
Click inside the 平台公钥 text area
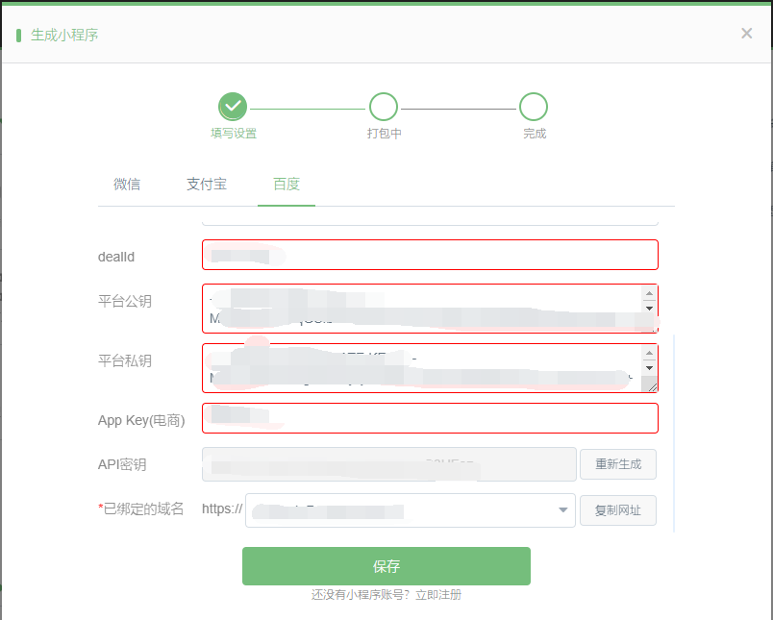click(423, 308)
